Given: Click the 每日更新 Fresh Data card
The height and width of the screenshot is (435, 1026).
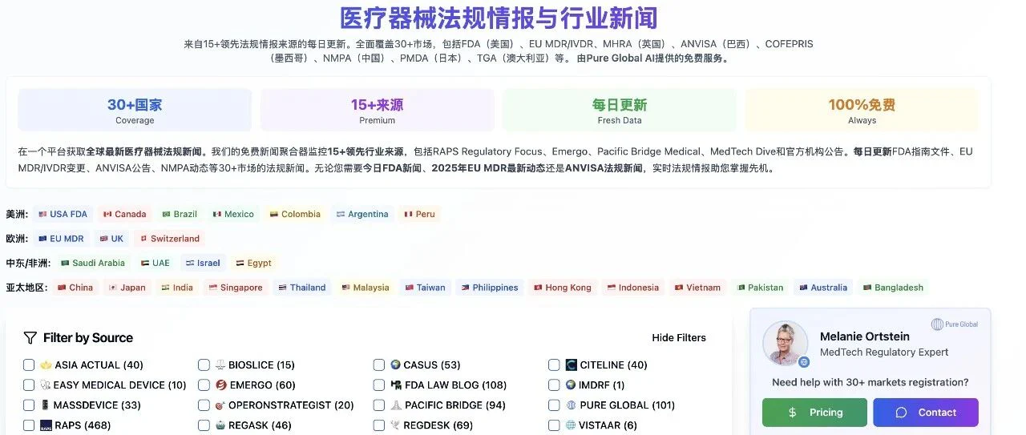Looking at the screenshot, I should [620, 111].
